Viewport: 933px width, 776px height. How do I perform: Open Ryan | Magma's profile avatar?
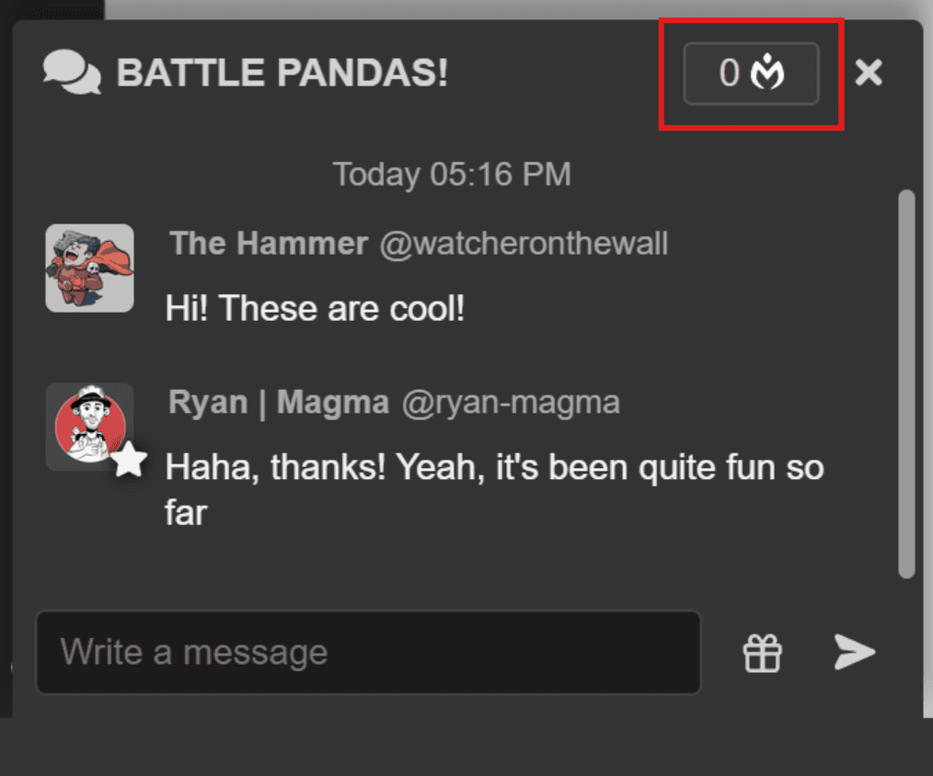point(88,426)
